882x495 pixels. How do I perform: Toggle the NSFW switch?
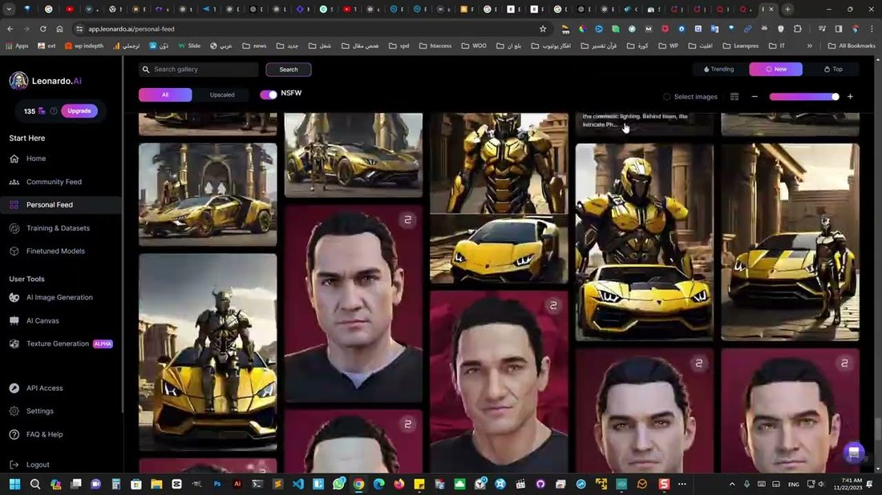coord(269,95)
